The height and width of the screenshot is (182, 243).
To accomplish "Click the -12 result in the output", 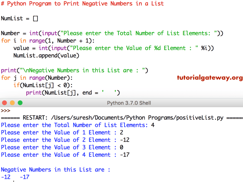I will click(x=6, y=177).
